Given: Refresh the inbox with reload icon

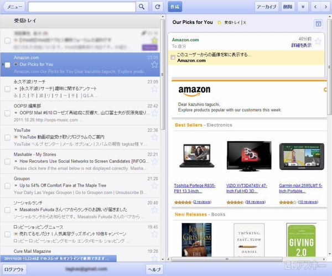Looking at the screenshot, I should pos(157,7).
